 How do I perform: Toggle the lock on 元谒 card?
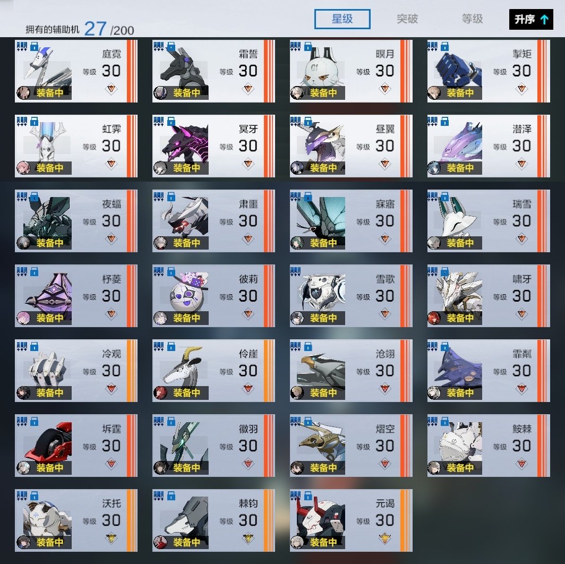tap(308, 496)
